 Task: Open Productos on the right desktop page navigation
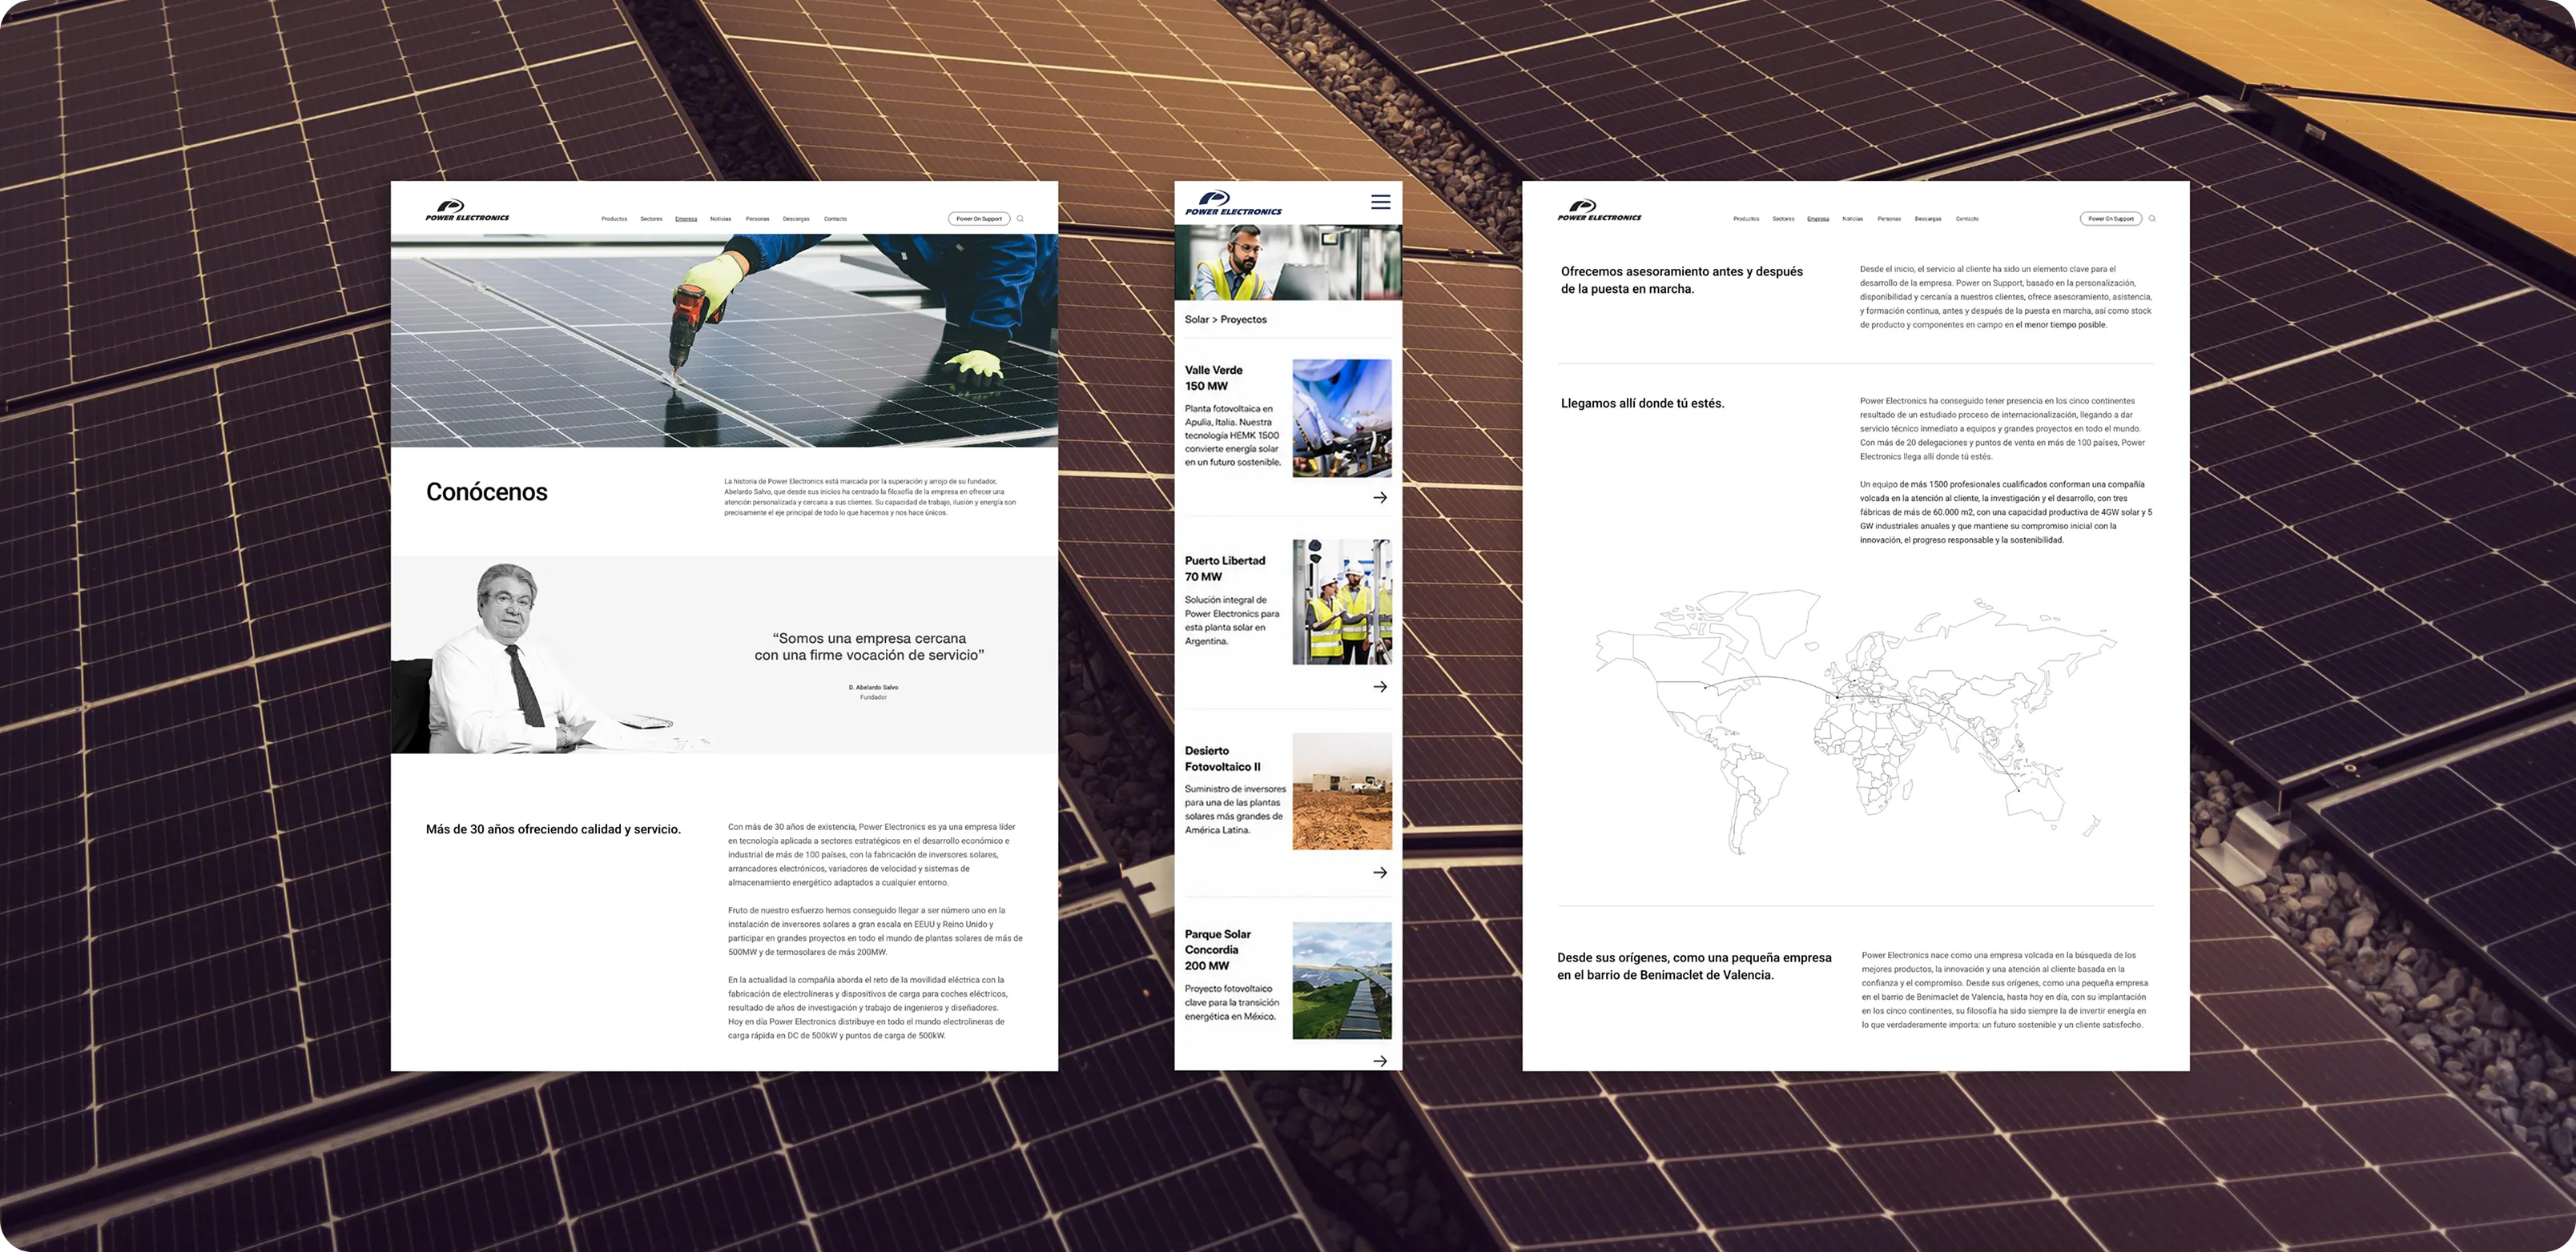[1746, 219]
